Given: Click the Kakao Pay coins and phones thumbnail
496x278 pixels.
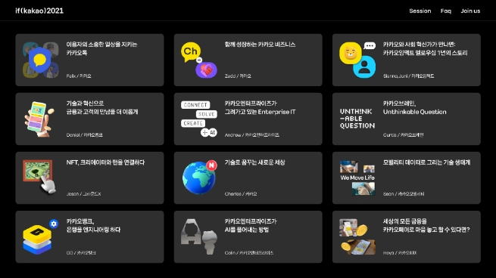Looking at the screenshot, I should click(x=357, y=236).
